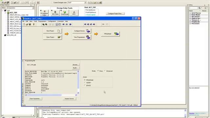Open the View menu in FlashPro
This screenshot has width=210, height=118.
(31, 21)
